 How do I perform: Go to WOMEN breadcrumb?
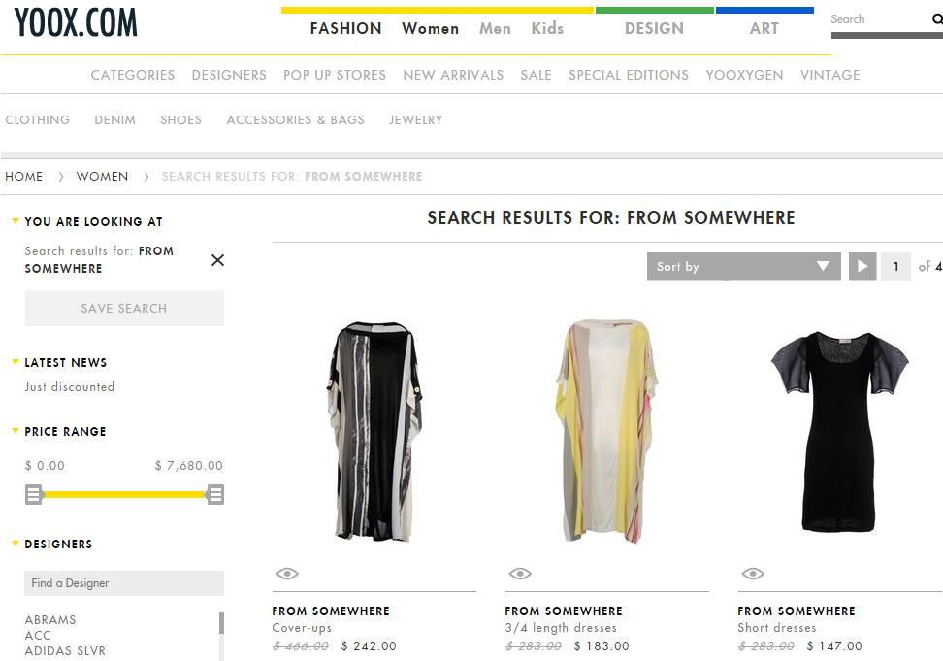click(x=102, y=177)
